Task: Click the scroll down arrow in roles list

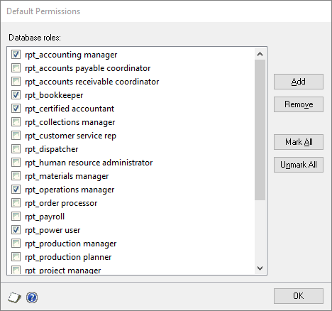Action: pos(260,268)
